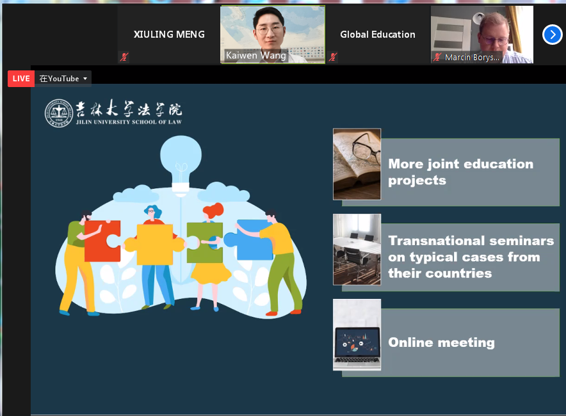The height and width of the screenshot is (416, 566).
Task: Click the conference room thumbnail image
Action: [357, 250]
